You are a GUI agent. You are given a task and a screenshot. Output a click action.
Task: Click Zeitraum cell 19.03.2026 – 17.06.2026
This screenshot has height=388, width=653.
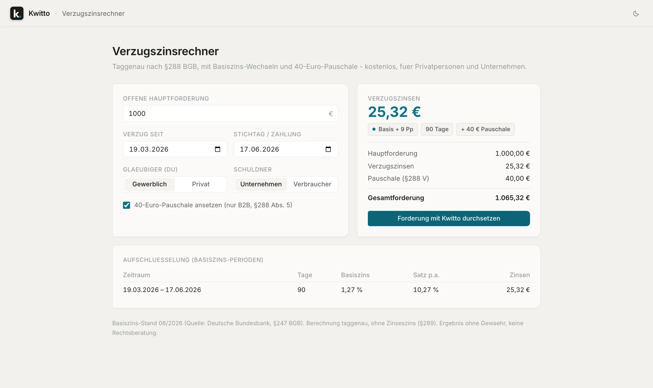point(162,290)
